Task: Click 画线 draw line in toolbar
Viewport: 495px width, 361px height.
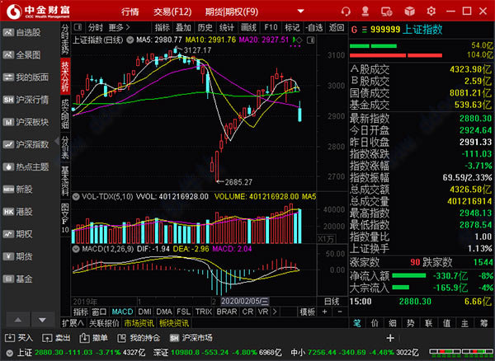Action: (248, 28)
